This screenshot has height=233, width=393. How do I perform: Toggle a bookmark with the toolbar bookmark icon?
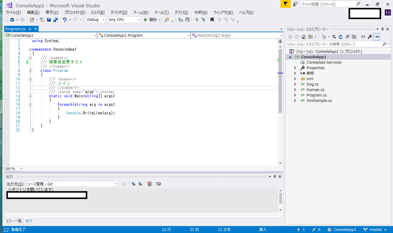[x=212, y=20]
